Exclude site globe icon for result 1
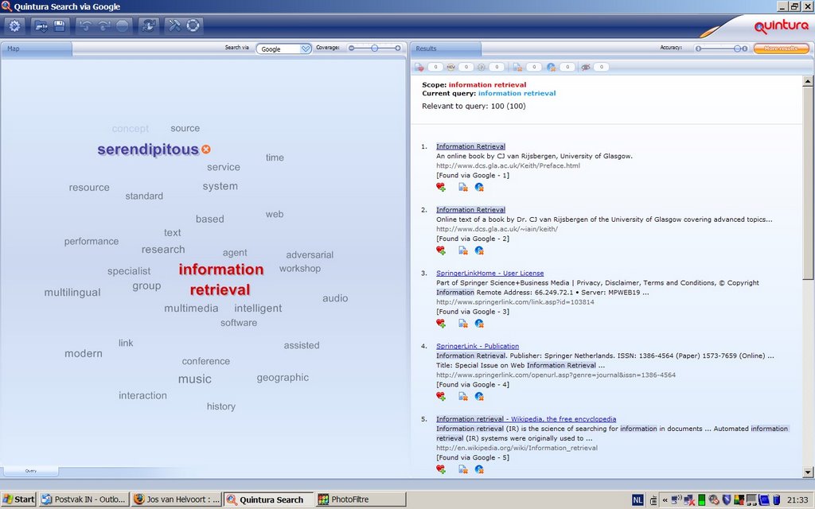815x509 pixels. coord(479,187)
